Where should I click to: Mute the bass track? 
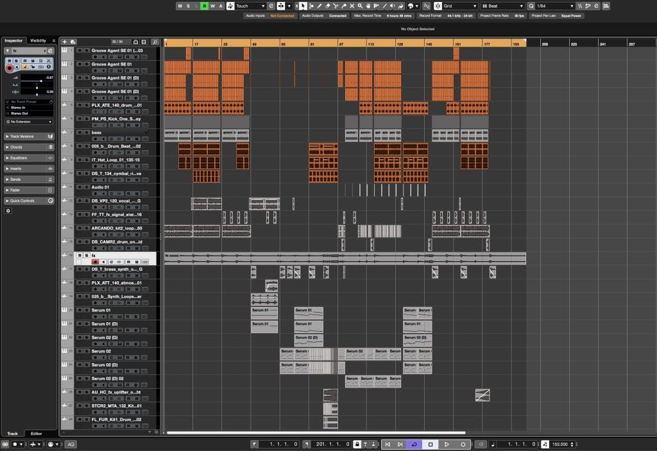[79, 132]
